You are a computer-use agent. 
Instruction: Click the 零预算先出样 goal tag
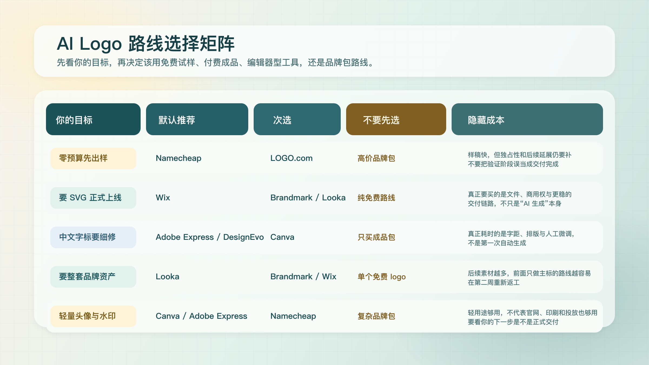pyautogui.click(x=93, y=158)
